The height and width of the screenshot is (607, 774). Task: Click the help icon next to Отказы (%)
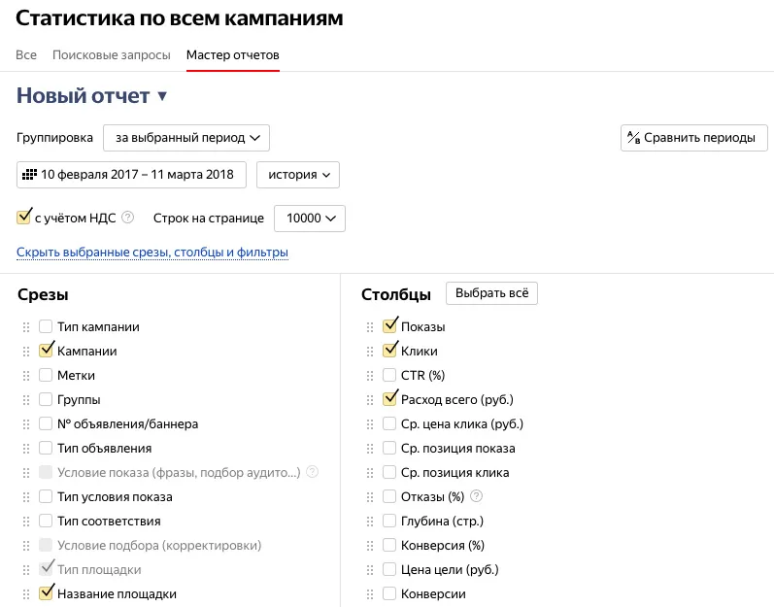tap(477, 496)
